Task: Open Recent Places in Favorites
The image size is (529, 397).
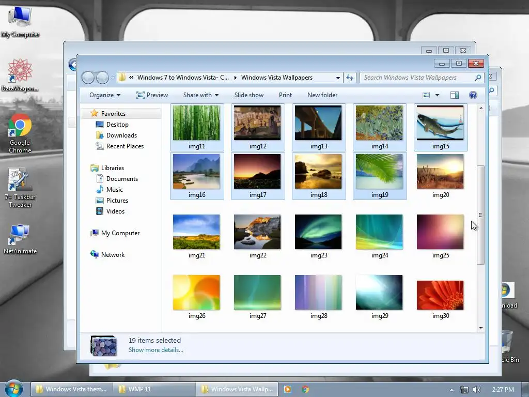Action: pyautogui.click(x=125, y=146)
